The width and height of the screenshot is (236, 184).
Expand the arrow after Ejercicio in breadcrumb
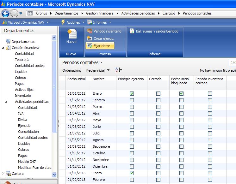(x=179, y=13)
